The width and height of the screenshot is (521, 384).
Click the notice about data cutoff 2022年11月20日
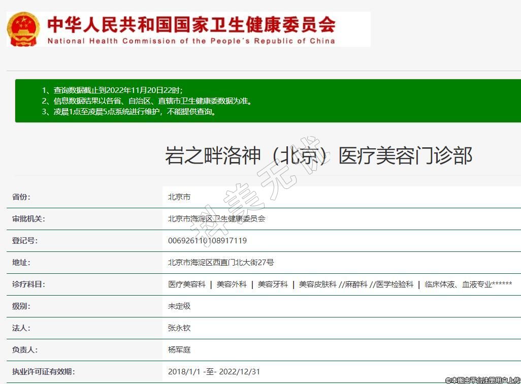coord(112,90)
